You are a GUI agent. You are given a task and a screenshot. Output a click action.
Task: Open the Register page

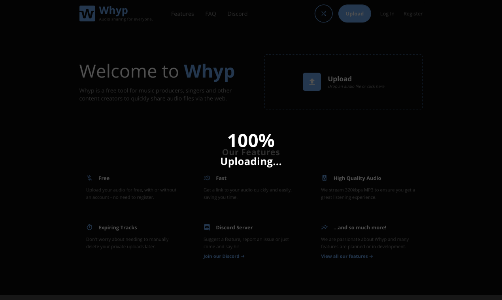point(413,13)
